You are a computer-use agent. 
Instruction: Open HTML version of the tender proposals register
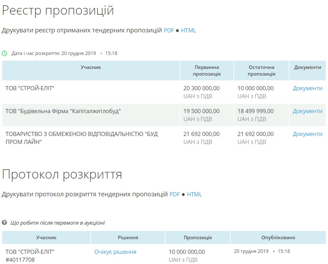coord(188,30)
